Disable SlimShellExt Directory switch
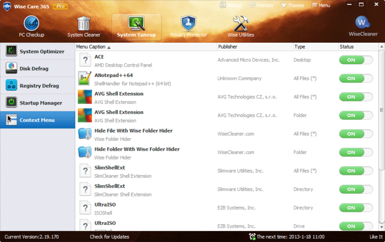Viewport: 385px width, 242px height. tap(356, 189)
